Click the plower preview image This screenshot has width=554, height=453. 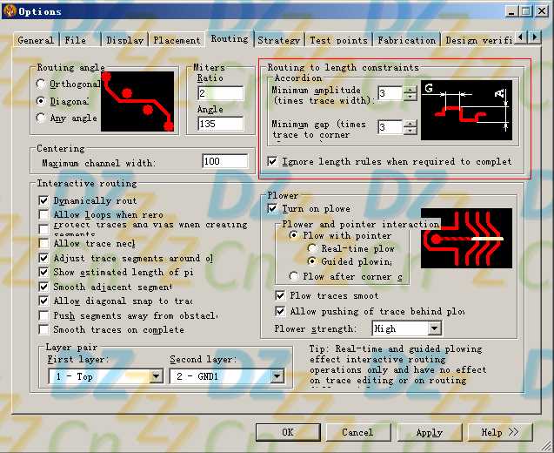(466, 238)
